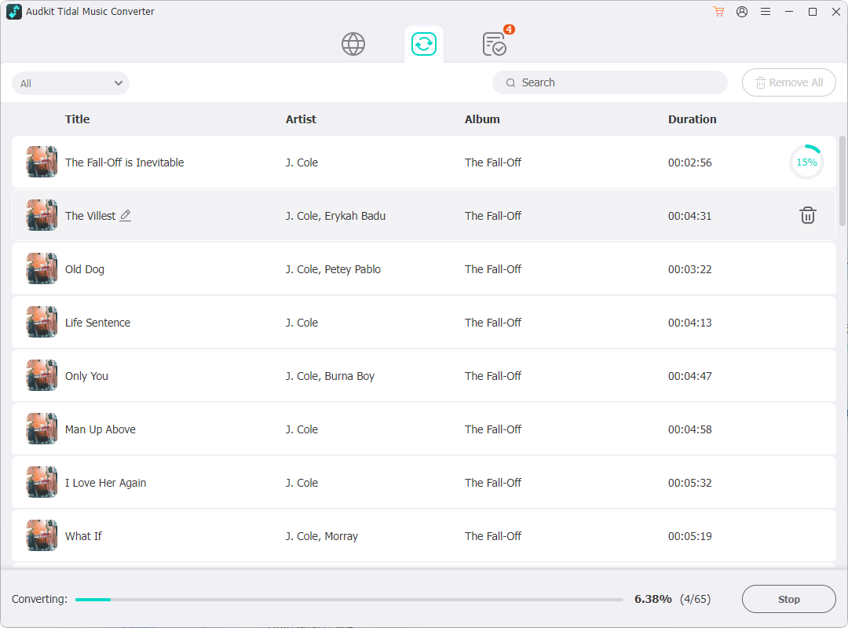
Task: Select What If album thumbnail
Action: [x=42, y=535]
